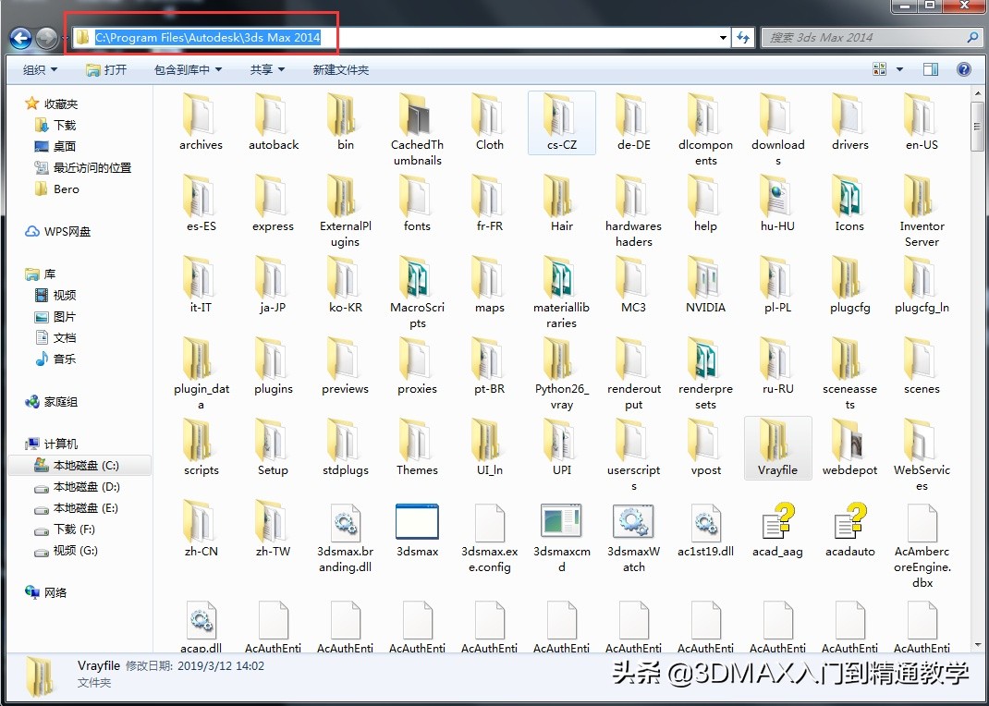
Task: Toggle the preview pane button
Action: pyautogui.click(x=931, y=69)
